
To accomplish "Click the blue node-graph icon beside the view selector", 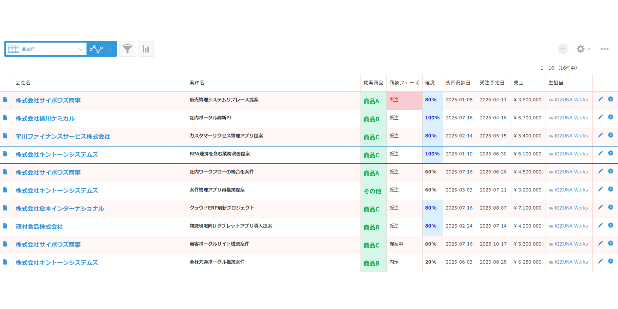I will 97,49.
